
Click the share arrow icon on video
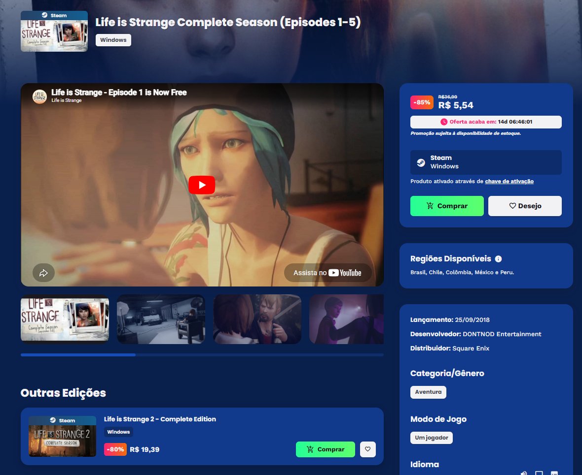(43, 273)
